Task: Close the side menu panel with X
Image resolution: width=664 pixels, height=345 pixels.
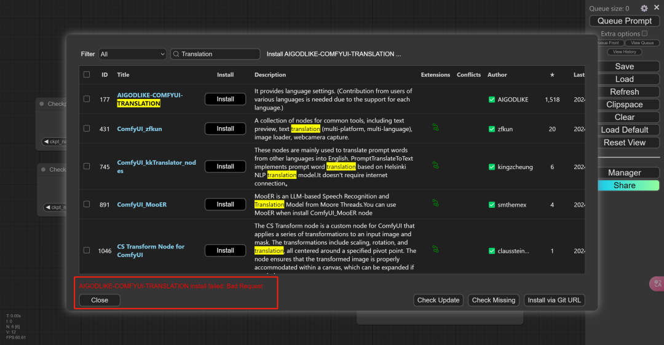Action: coord(657,7)
